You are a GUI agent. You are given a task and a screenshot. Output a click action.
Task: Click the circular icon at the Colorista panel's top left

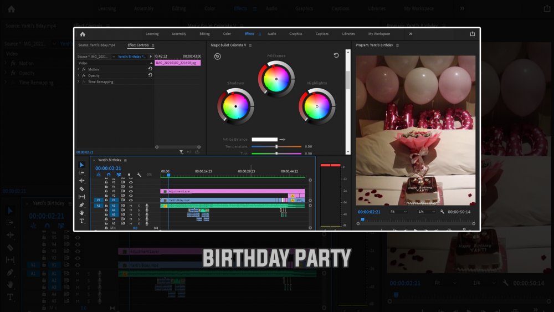(x=218, y=57)
